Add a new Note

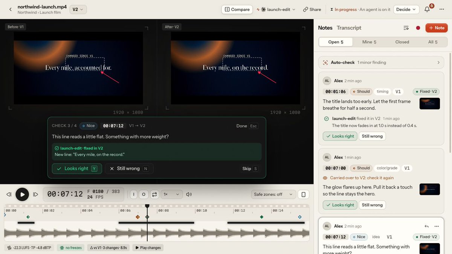click(x=437, y=28)
